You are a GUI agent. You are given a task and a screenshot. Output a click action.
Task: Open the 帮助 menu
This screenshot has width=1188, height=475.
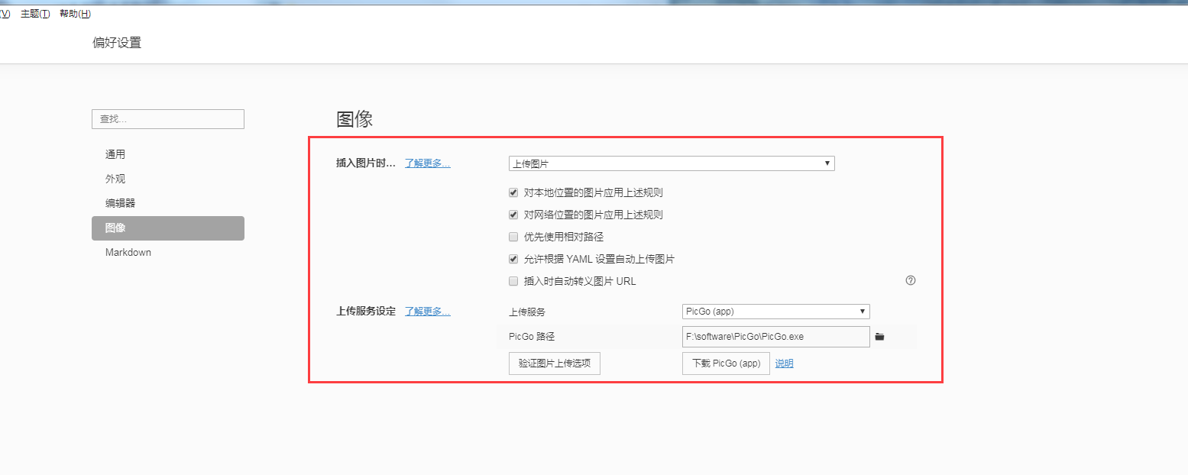(75, 14)
